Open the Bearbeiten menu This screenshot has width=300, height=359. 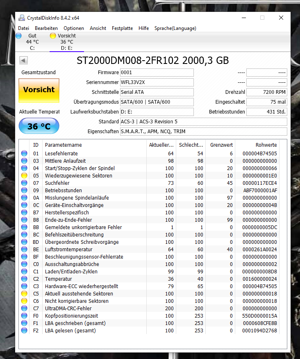(x=46, y=28)
